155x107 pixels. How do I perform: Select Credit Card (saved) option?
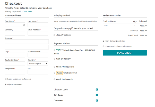[x=55, y=79]
